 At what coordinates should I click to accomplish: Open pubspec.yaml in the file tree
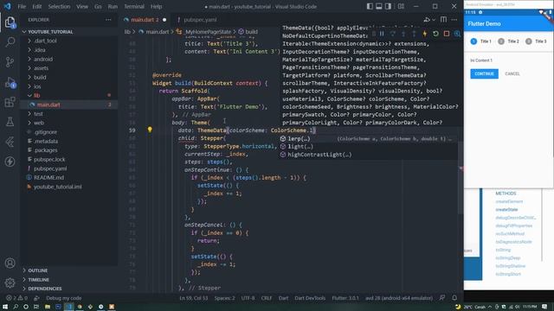(50, 168)
